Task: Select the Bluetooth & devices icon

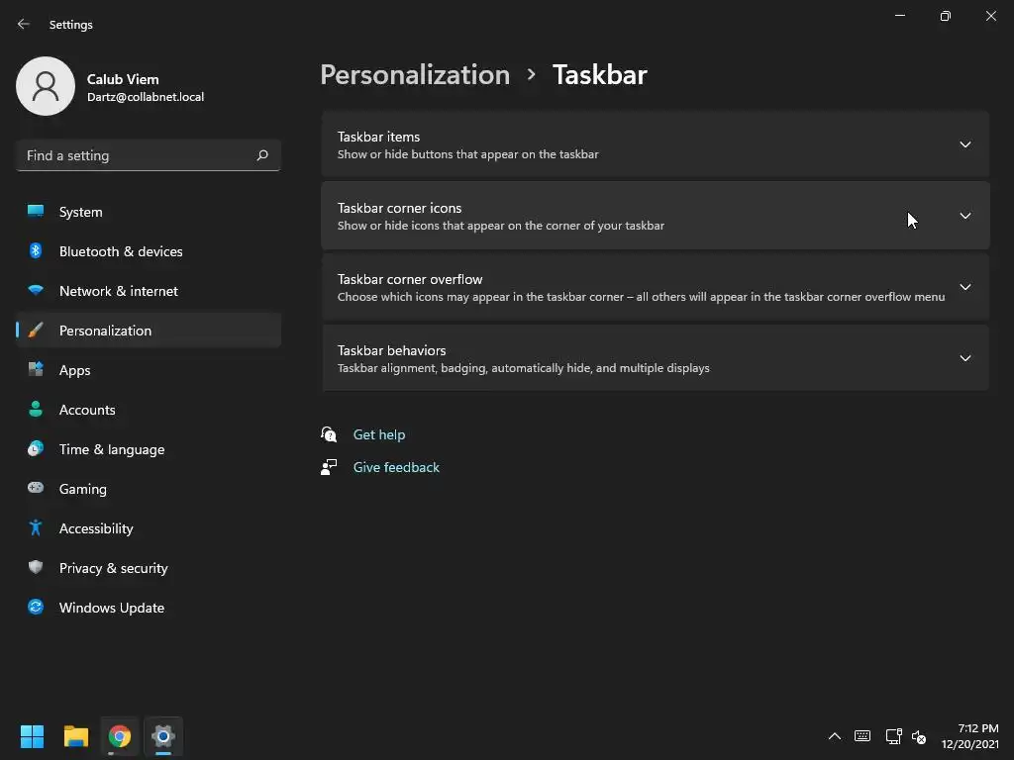Action: (36, 251)
